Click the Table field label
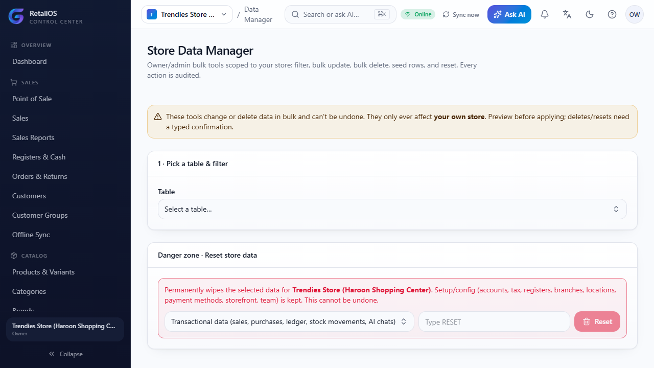Screen dimensions: 654x368 (167, 192)
